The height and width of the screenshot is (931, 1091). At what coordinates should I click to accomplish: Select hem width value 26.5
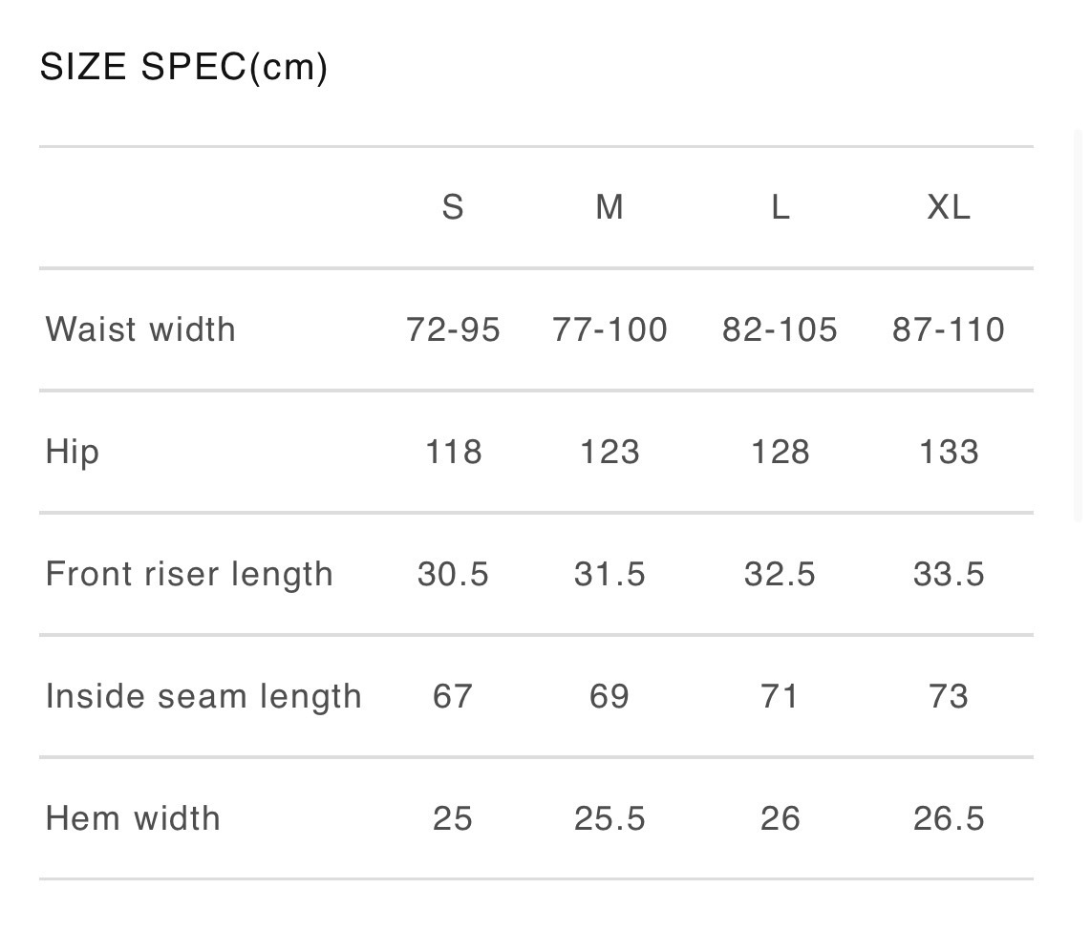point(949,818)
